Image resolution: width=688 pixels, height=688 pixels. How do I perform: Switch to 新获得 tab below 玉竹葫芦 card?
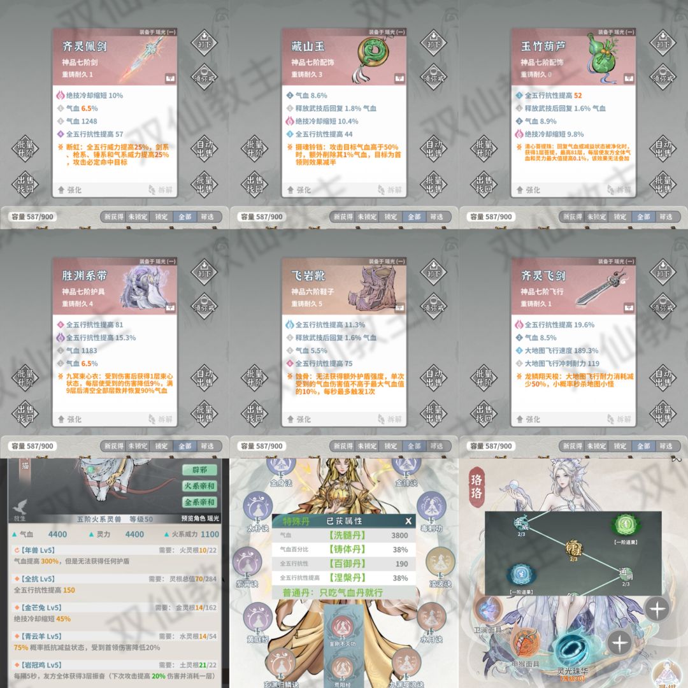[573, 217]
